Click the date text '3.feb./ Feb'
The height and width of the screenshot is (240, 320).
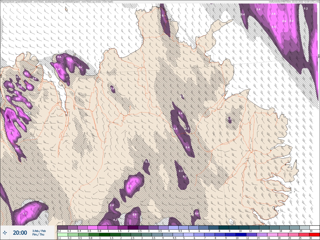(x=39, y=231)
